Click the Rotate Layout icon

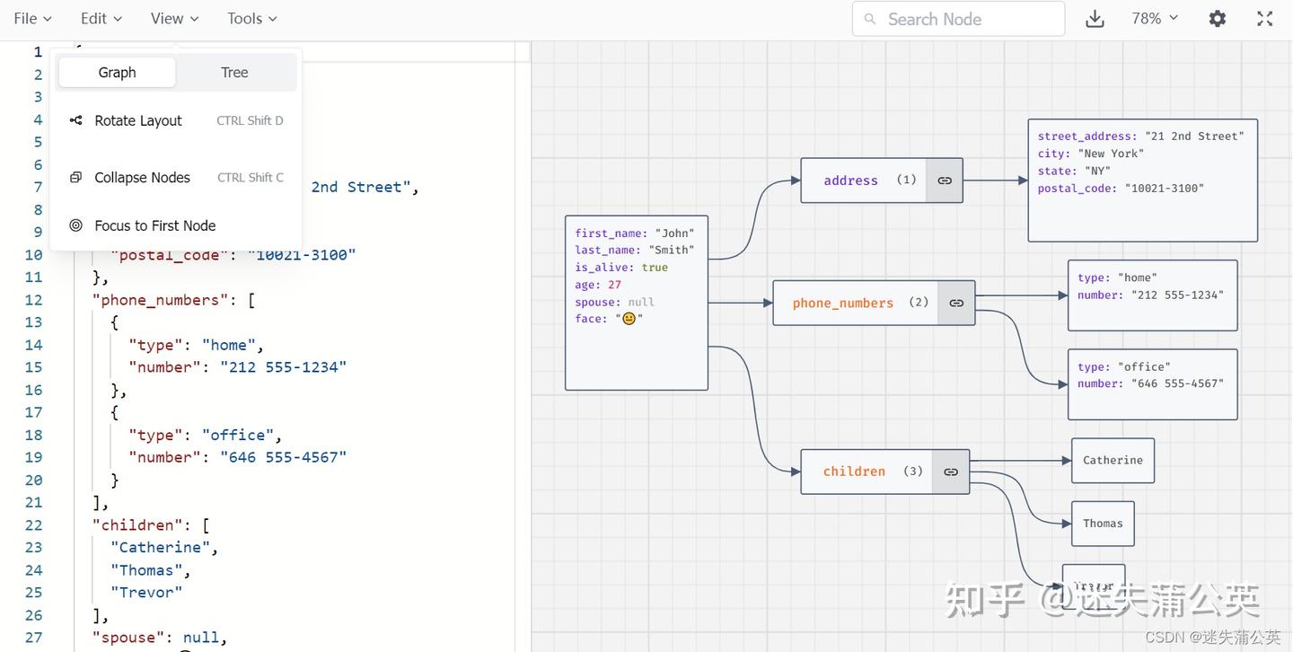point(76,120)
